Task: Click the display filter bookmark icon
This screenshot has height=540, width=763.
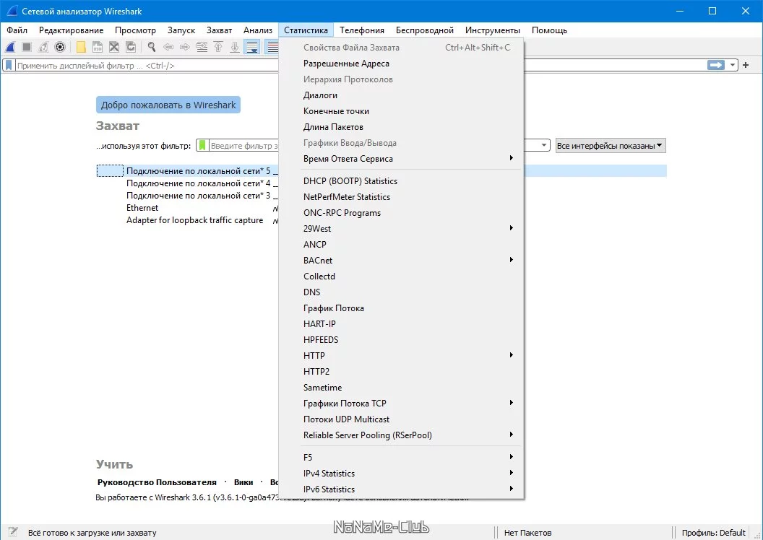Action: [8, 65]
